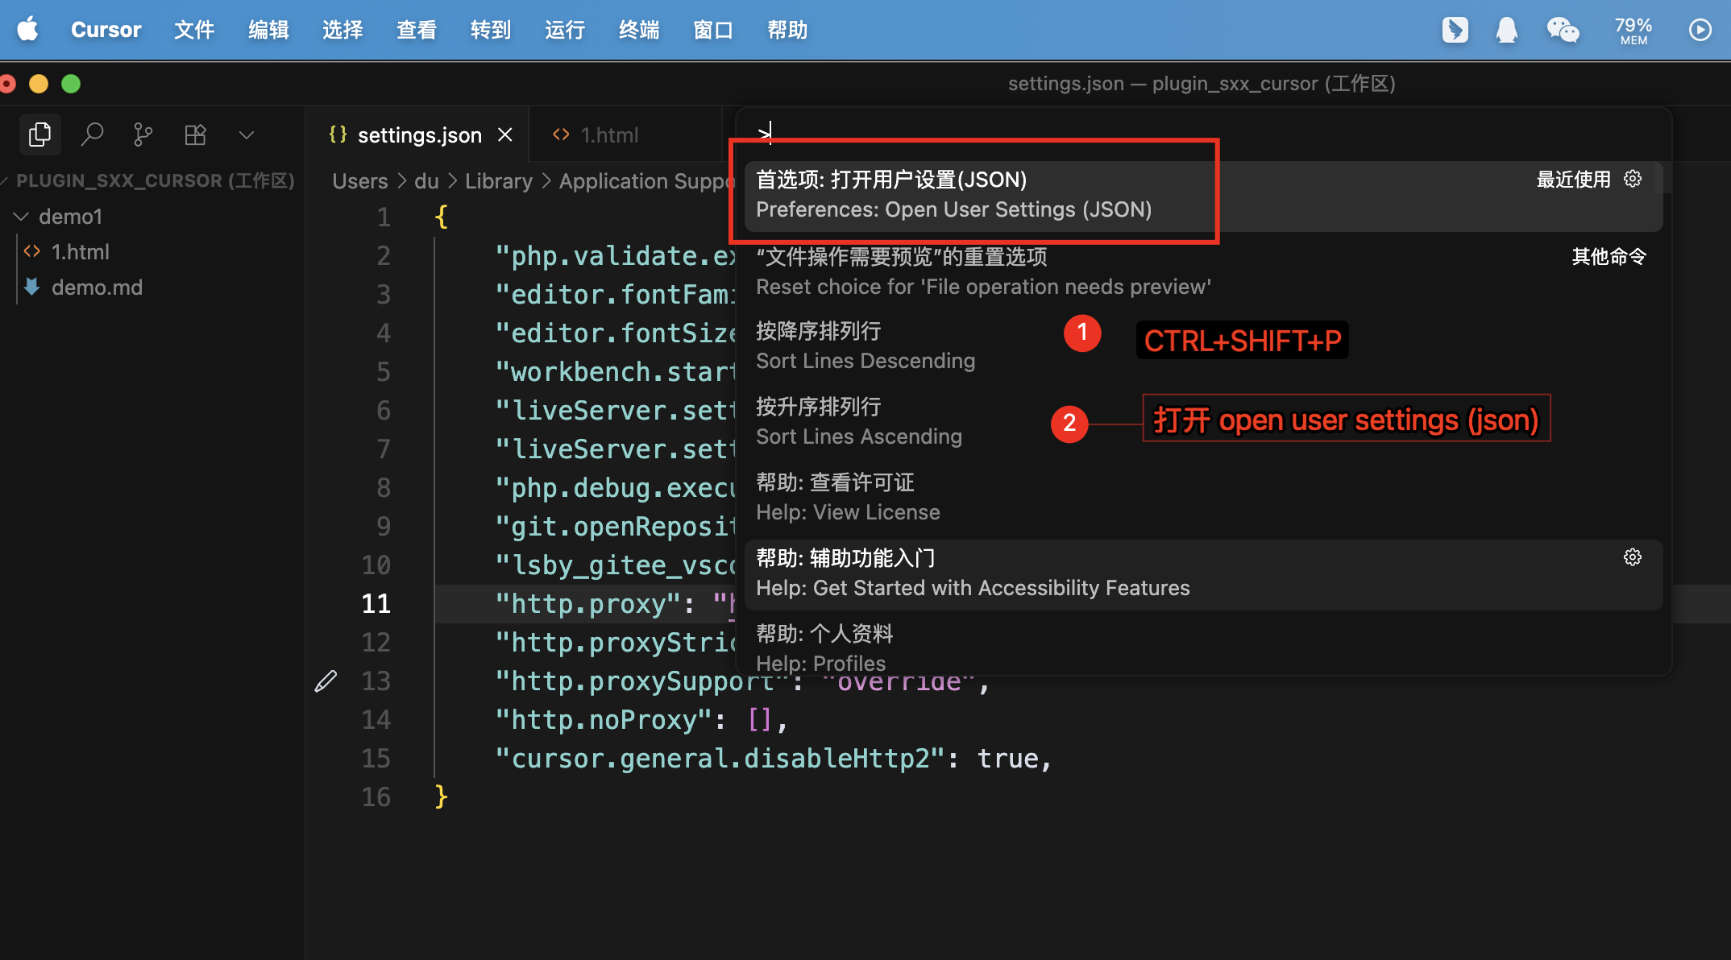This screenshot has height=960, width=1731.
Task: Click the "http.noProxy" key on line 14
Action: (603, 719)
